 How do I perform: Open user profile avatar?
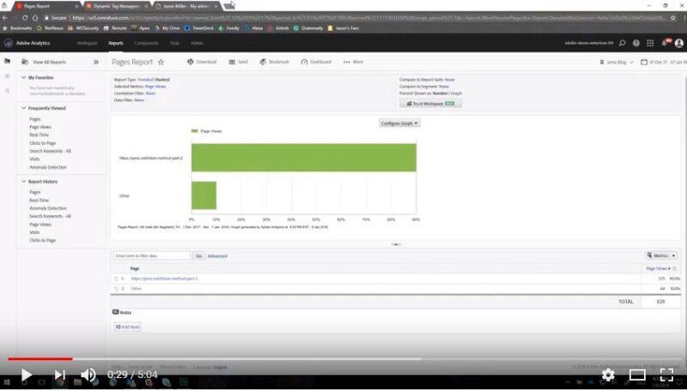(x=679, y=43)
